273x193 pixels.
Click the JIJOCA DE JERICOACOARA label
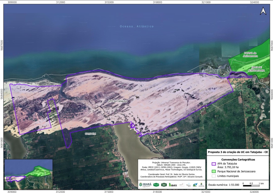tap(257, 69)
